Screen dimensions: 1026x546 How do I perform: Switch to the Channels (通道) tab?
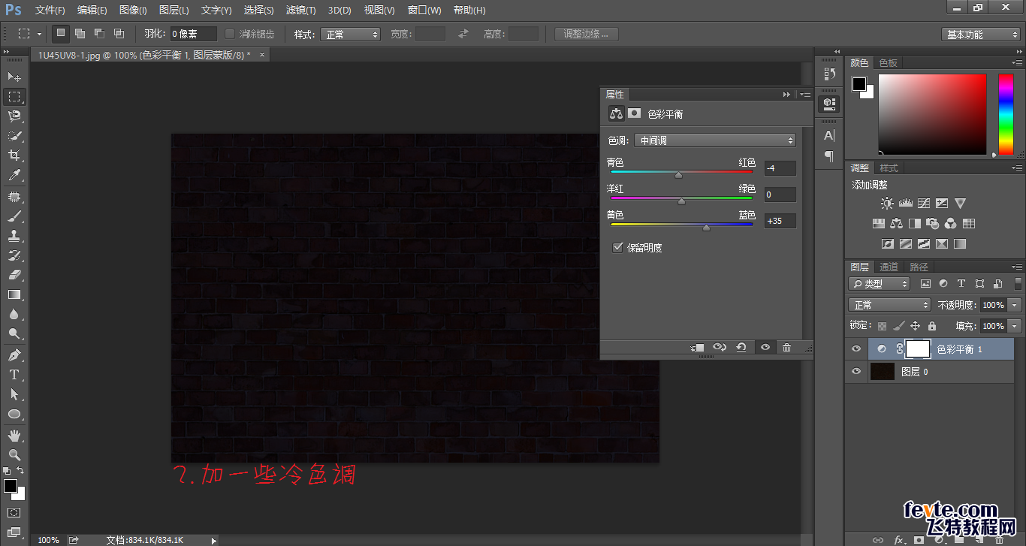click(x=889, y=267)
